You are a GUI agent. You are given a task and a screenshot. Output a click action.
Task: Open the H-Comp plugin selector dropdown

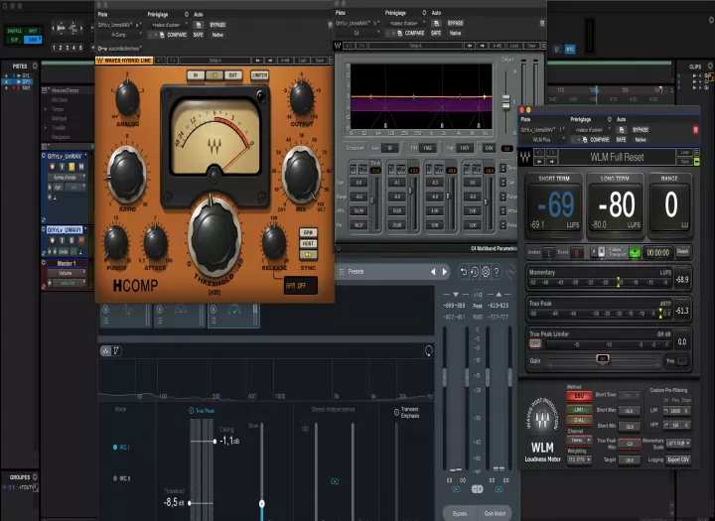[121, 35]
